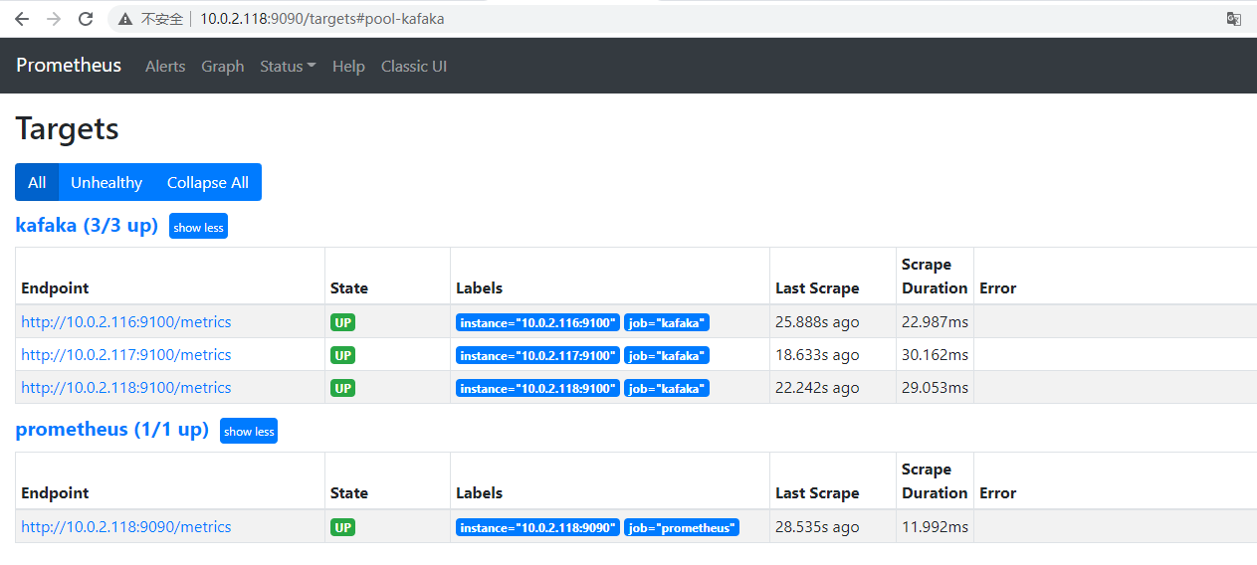Click UP badge for 10.0.2.118:9100
Image resolution: width=1257 pixels, height=565 pixels.
coord(342,388)
